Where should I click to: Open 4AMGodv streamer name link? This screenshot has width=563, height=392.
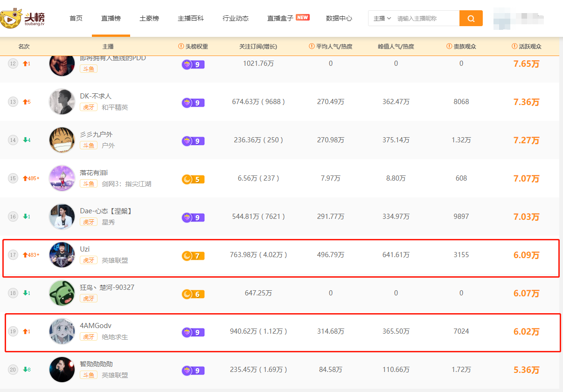coord(96,326)
